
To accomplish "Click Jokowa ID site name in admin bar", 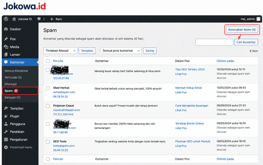I will 25,19.
